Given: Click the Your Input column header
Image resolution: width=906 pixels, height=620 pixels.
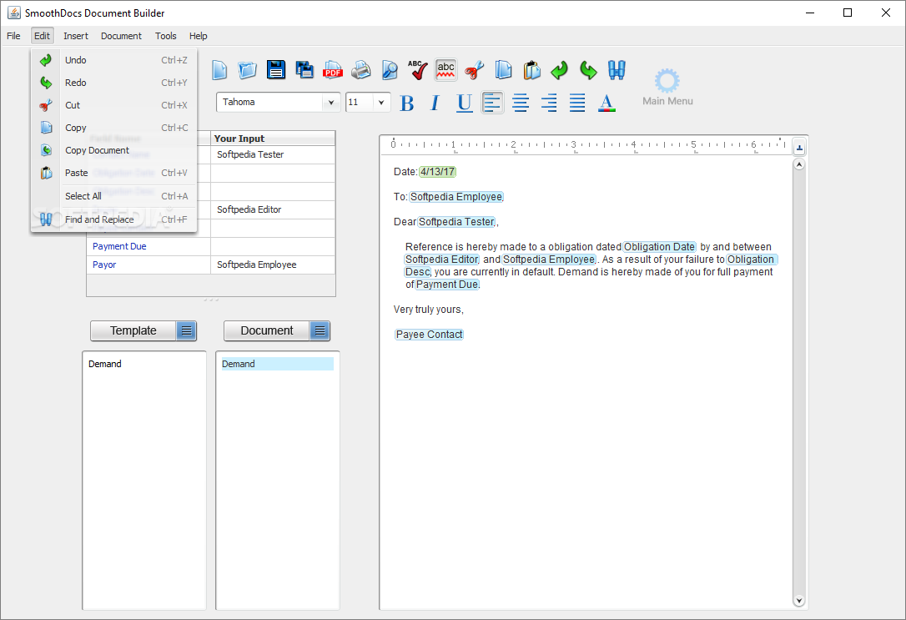Looking at the screenshot, I should 273,139.
